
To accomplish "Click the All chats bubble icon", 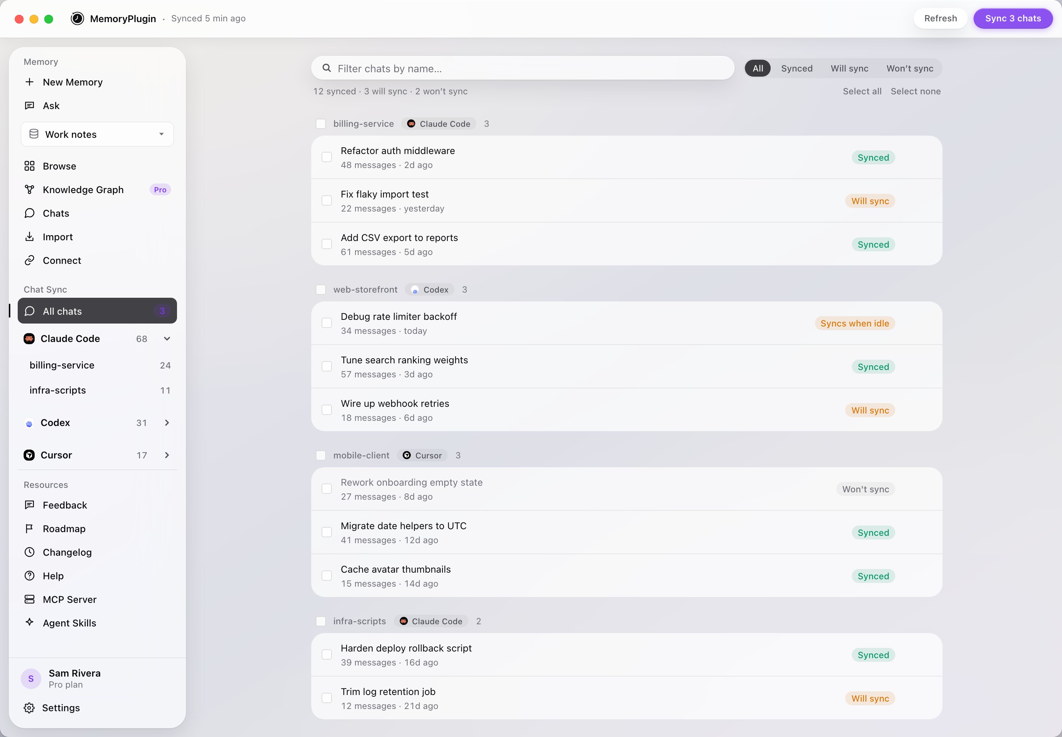I will [x=29, y=311].
